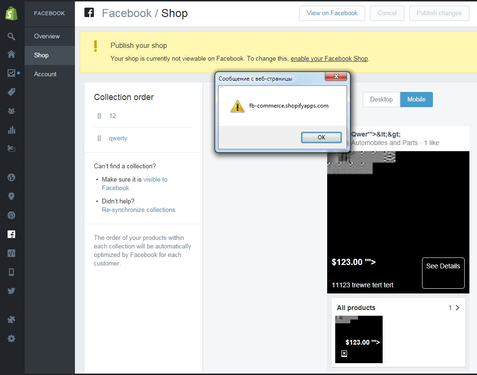Click warning triangle icon in dialog
The image size is (477, 375).
pyautogui.click(x=237, y=106)
